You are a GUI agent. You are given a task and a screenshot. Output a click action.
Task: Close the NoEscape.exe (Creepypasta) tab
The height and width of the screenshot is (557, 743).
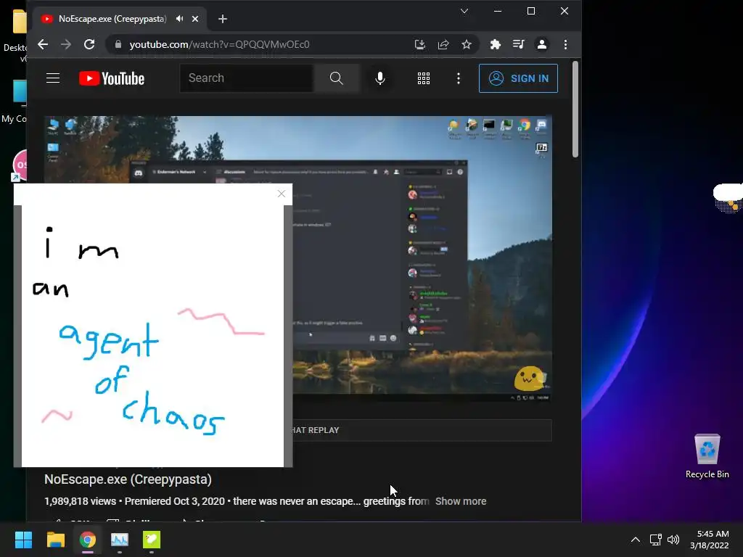tap(195, 19)
